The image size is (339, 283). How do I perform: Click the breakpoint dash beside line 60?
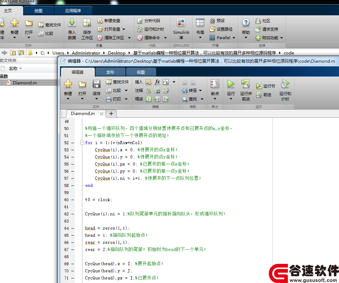point(73,200)
